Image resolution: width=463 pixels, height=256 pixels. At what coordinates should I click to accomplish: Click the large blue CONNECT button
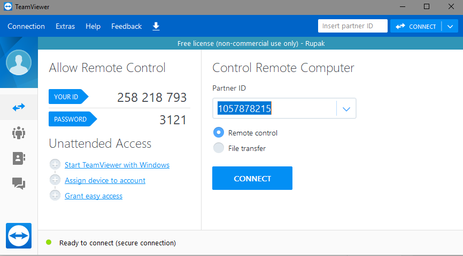[x=252, y=178]
